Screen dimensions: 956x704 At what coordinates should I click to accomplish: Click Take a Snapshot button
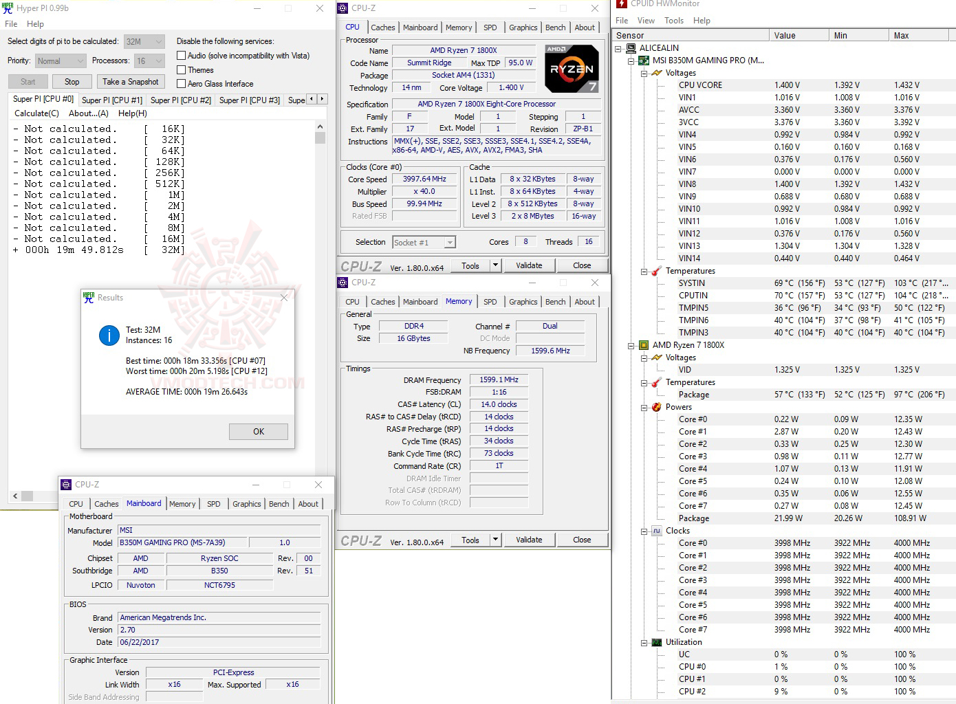(x=131, y=82)
